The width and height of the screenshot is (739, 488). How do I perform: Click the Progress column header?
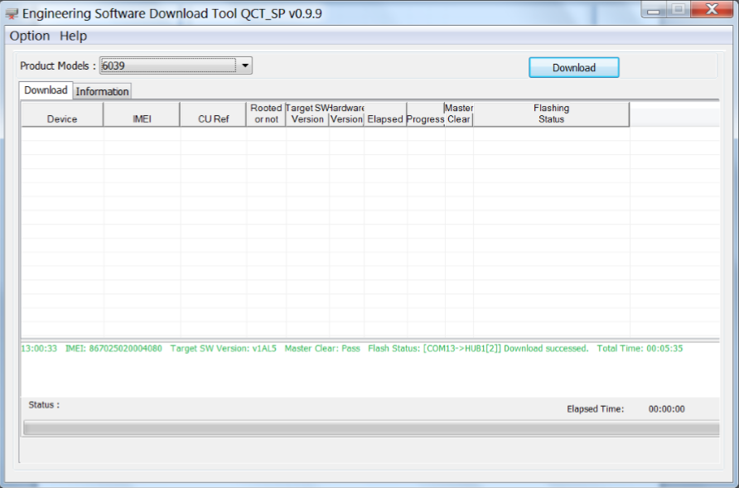click(426, 114)
